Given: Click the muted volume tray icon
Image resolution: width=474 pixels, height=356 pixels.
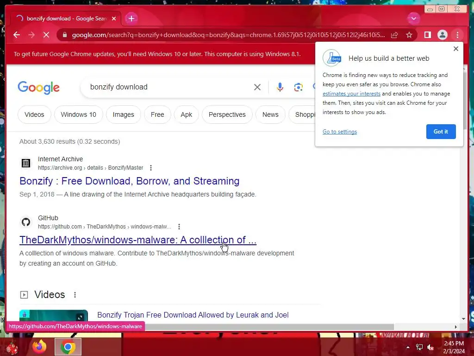Looking at the screenshot, I should tap(430, 347).
